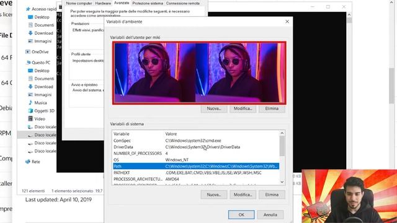The width and height of the screenshot is (397, 223).
Task: Switch to Nome computer tab
Action: [x=79, y=3]
